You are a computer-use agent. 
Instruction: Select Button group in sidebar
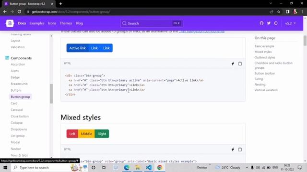point(20,97)
